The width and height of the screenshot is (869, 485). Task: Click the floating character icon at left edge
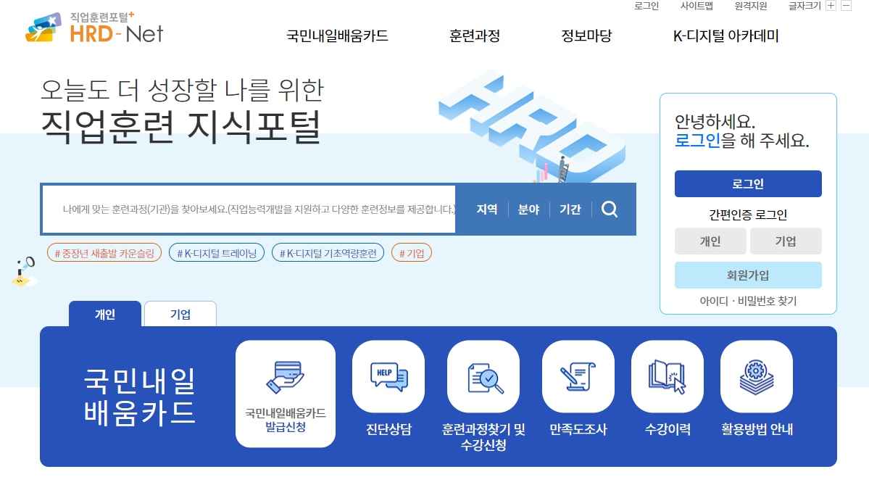[25, 272]
